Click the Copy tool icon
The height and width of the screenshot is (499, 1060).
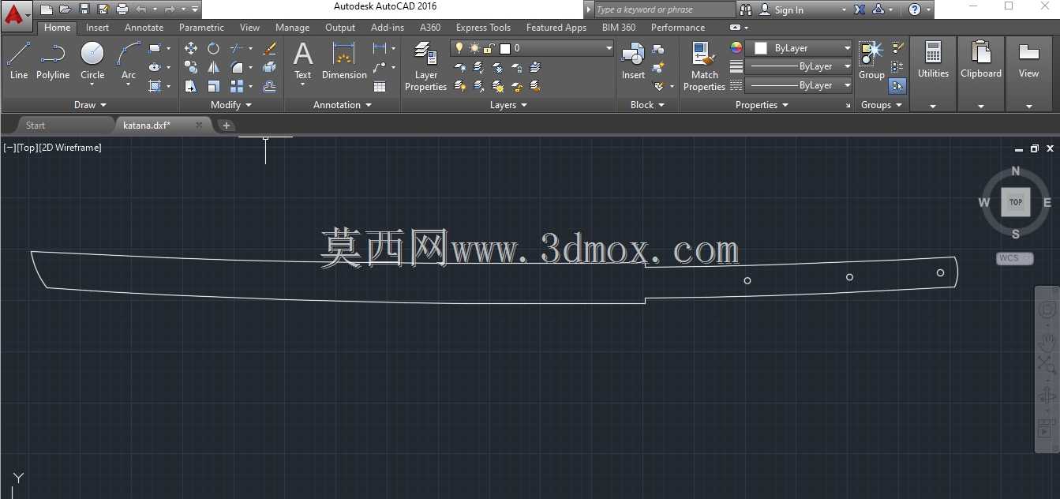click(x=191, y=67)
